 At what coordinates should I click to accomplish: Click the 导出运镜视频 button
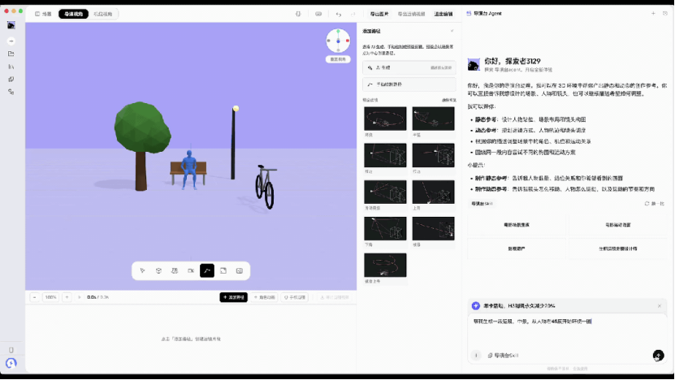click(x=411, y=14)
